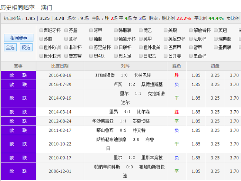Click the team name IFK哥德堡
241x181 pixels.
[x=105, y=75]
